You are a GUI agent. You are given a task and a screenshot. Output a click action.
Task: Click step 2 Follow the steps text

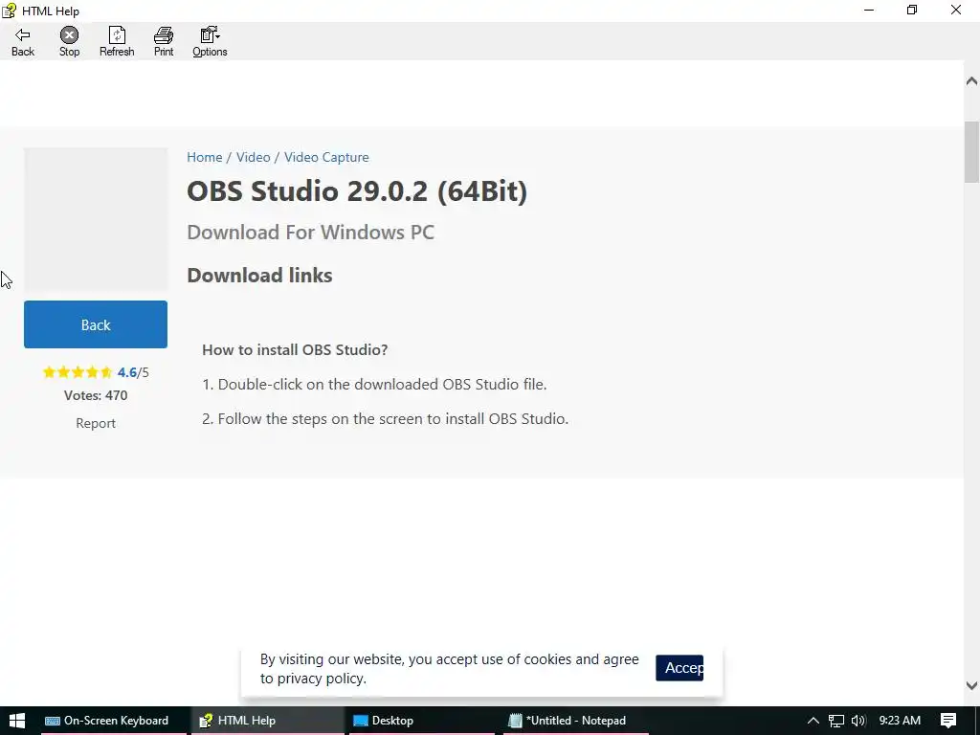(x=385, y=419)
